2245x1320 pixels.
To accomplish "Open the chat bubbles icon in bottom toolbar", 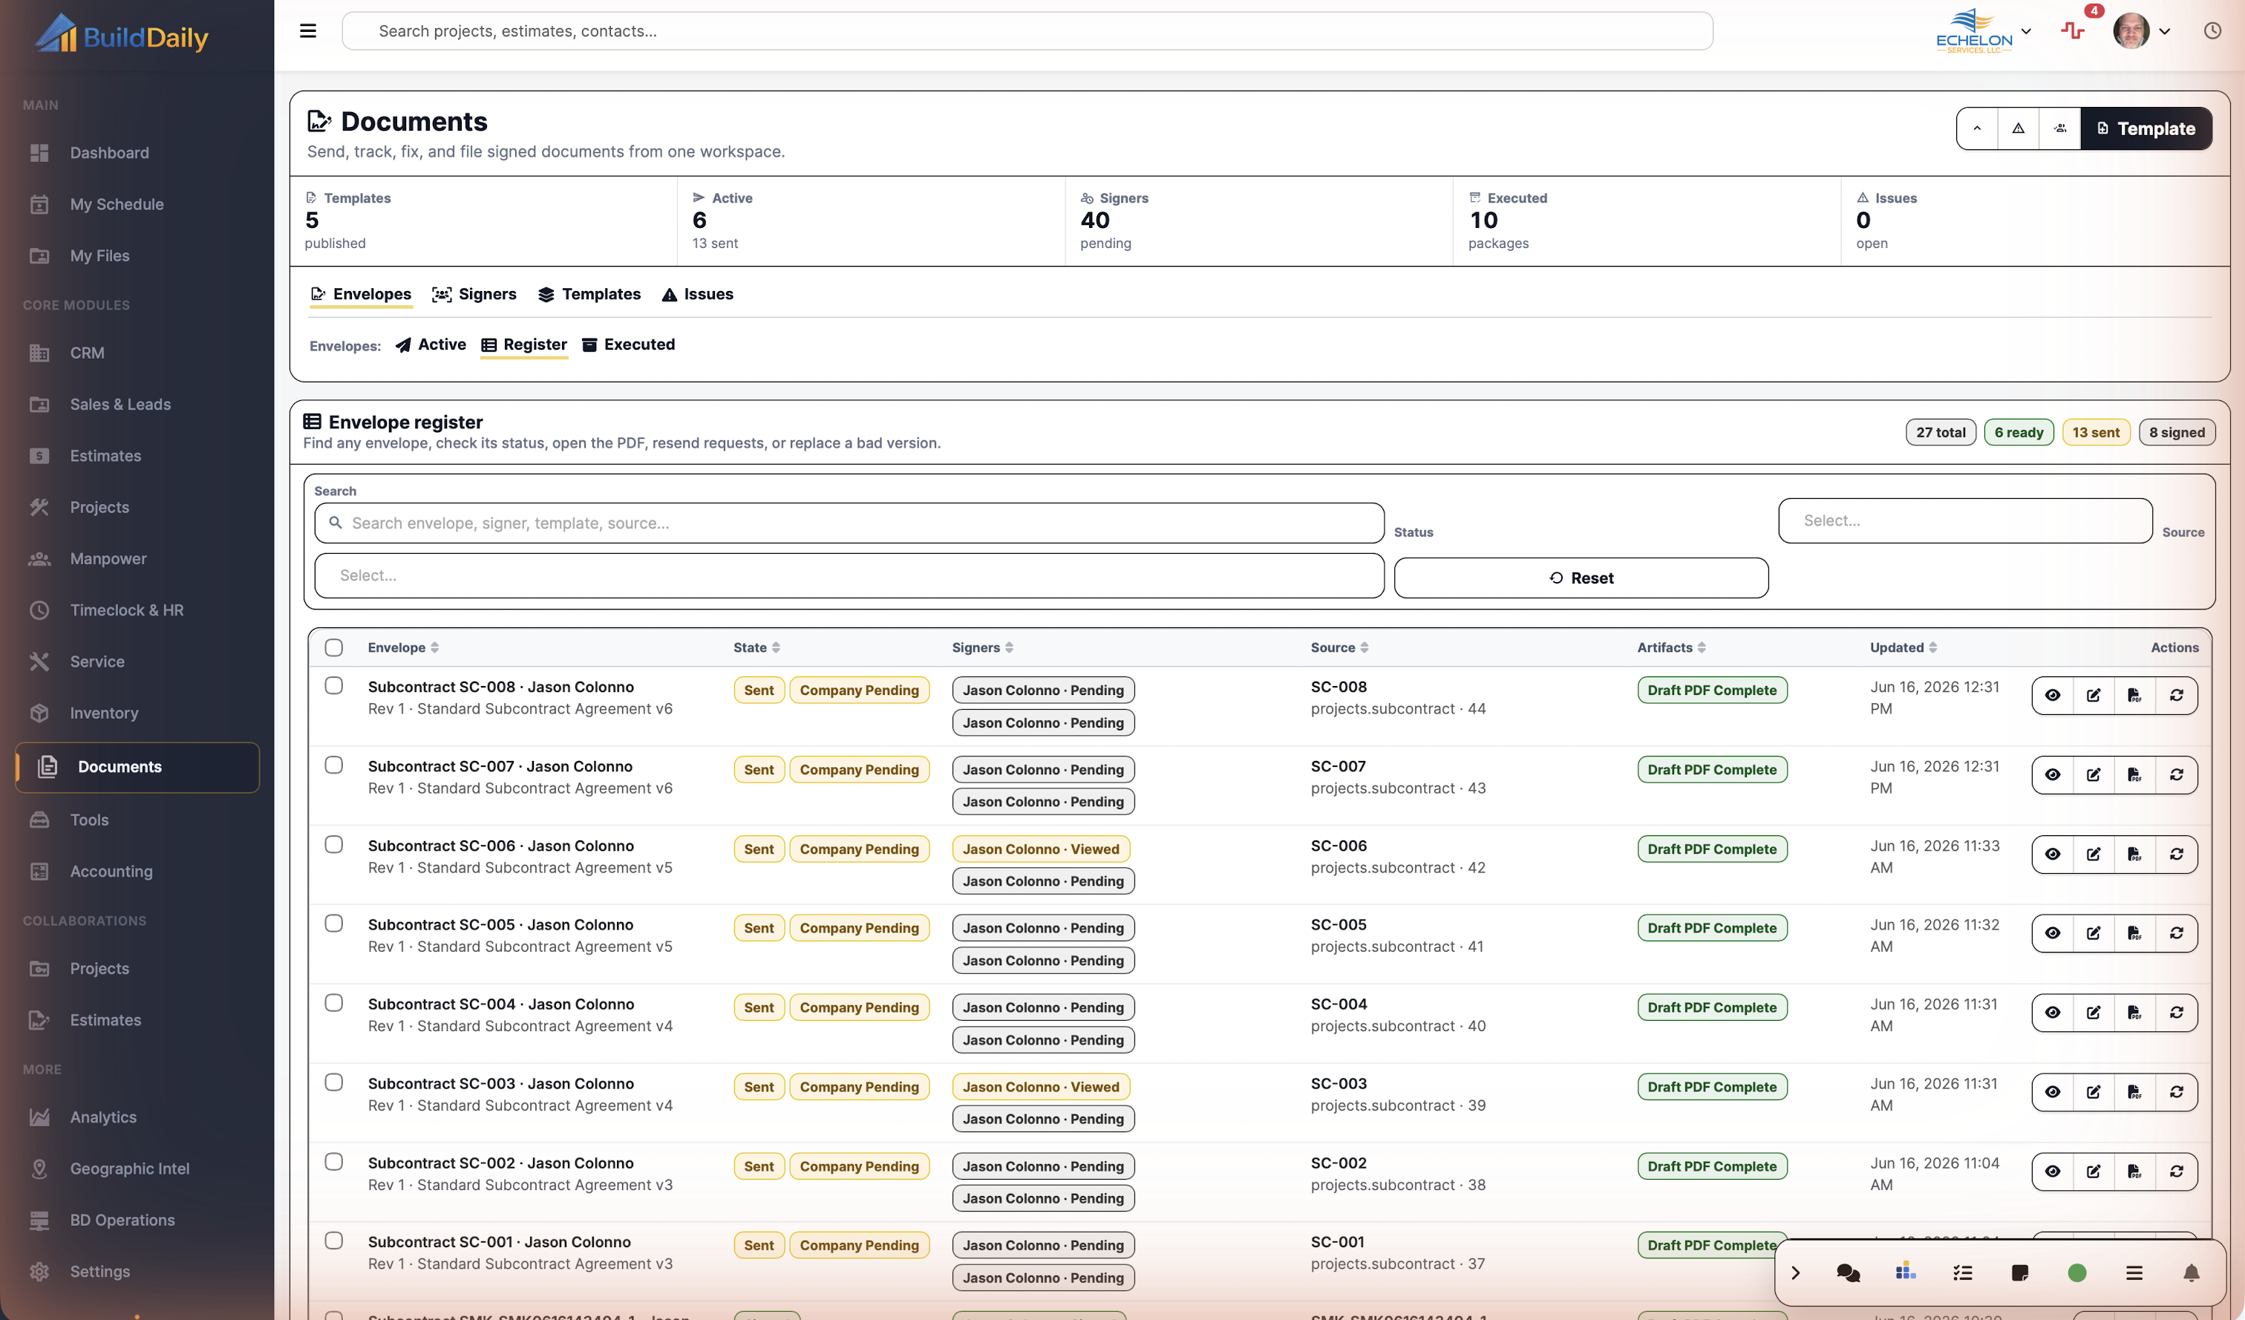I will tap(1849, 1272).
